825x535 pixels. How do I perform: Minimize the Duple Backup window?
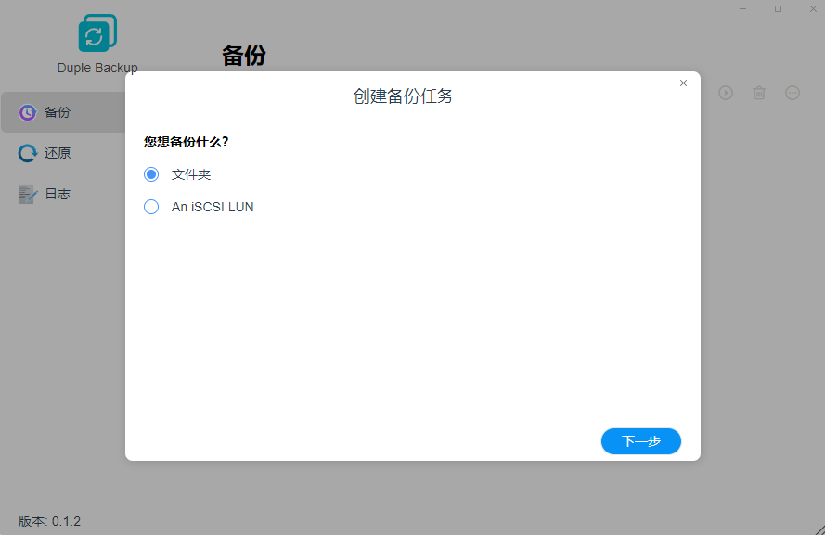click(742, 8)
